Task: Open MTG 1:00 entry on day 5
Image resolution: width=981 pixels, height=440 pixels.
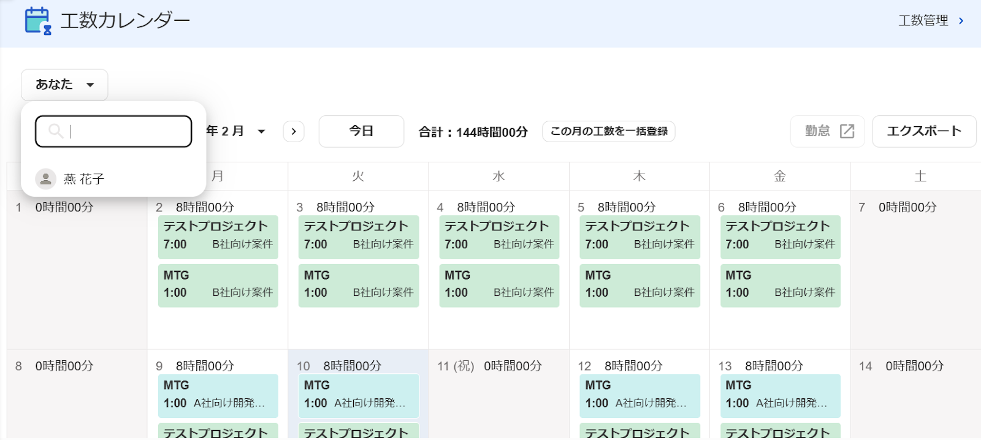Action: [x=640, y=286]
